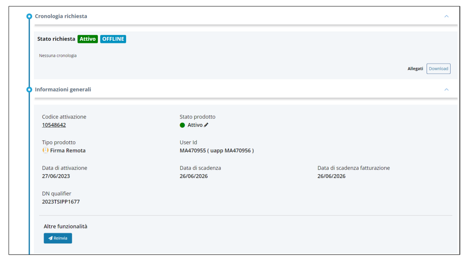
Task: Open activation code link 10548642
Action: click(54, 125)
